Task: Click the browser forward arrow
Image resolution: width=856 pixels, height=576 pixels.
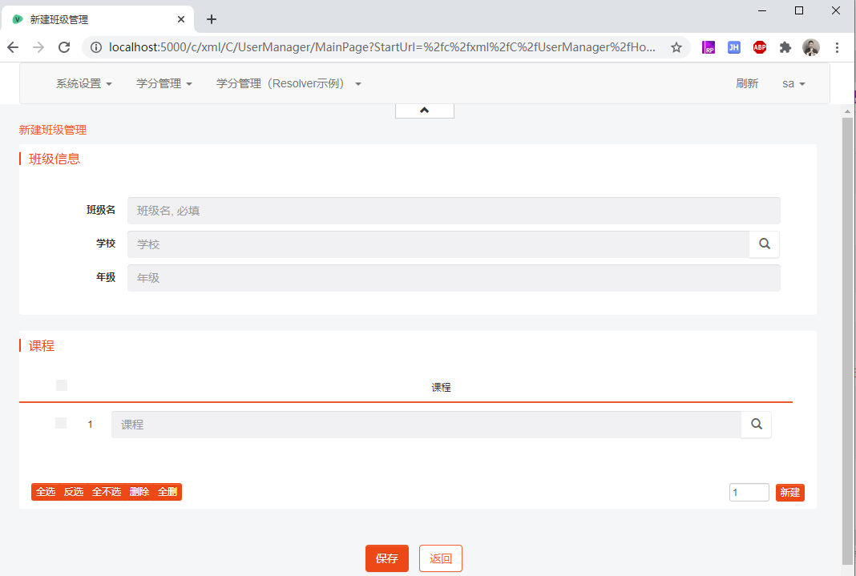Action: click(38, 47)
